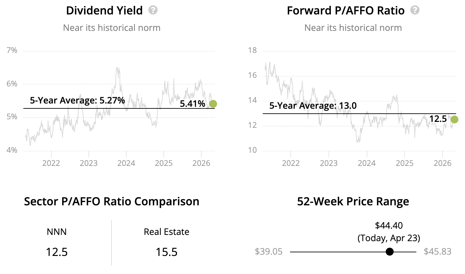Click the black marker on 52-week price range
Screen dimensions: 465x274
389,252
